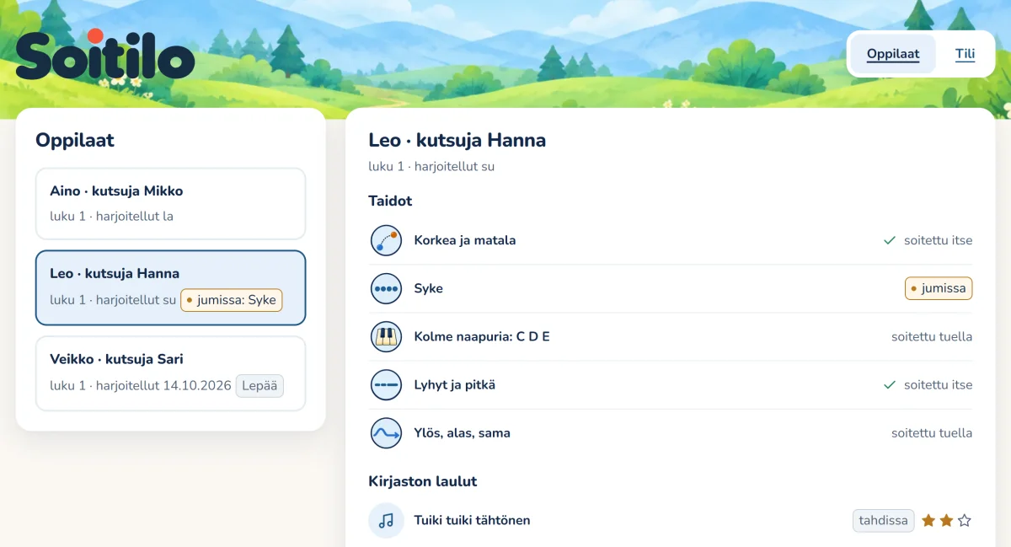Screen dimensions: 1011x547
Task: Click the Korkea ja matala skill icon
Action: click(386, 240)
